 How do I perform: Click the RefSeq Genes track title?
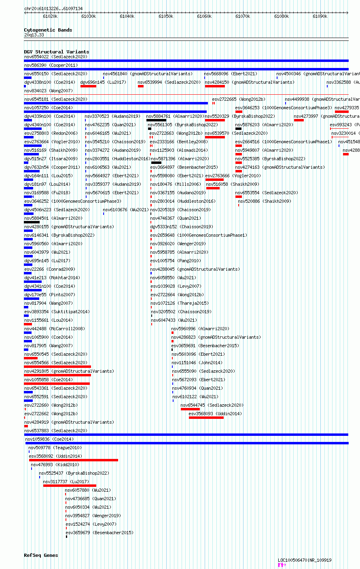41,555
